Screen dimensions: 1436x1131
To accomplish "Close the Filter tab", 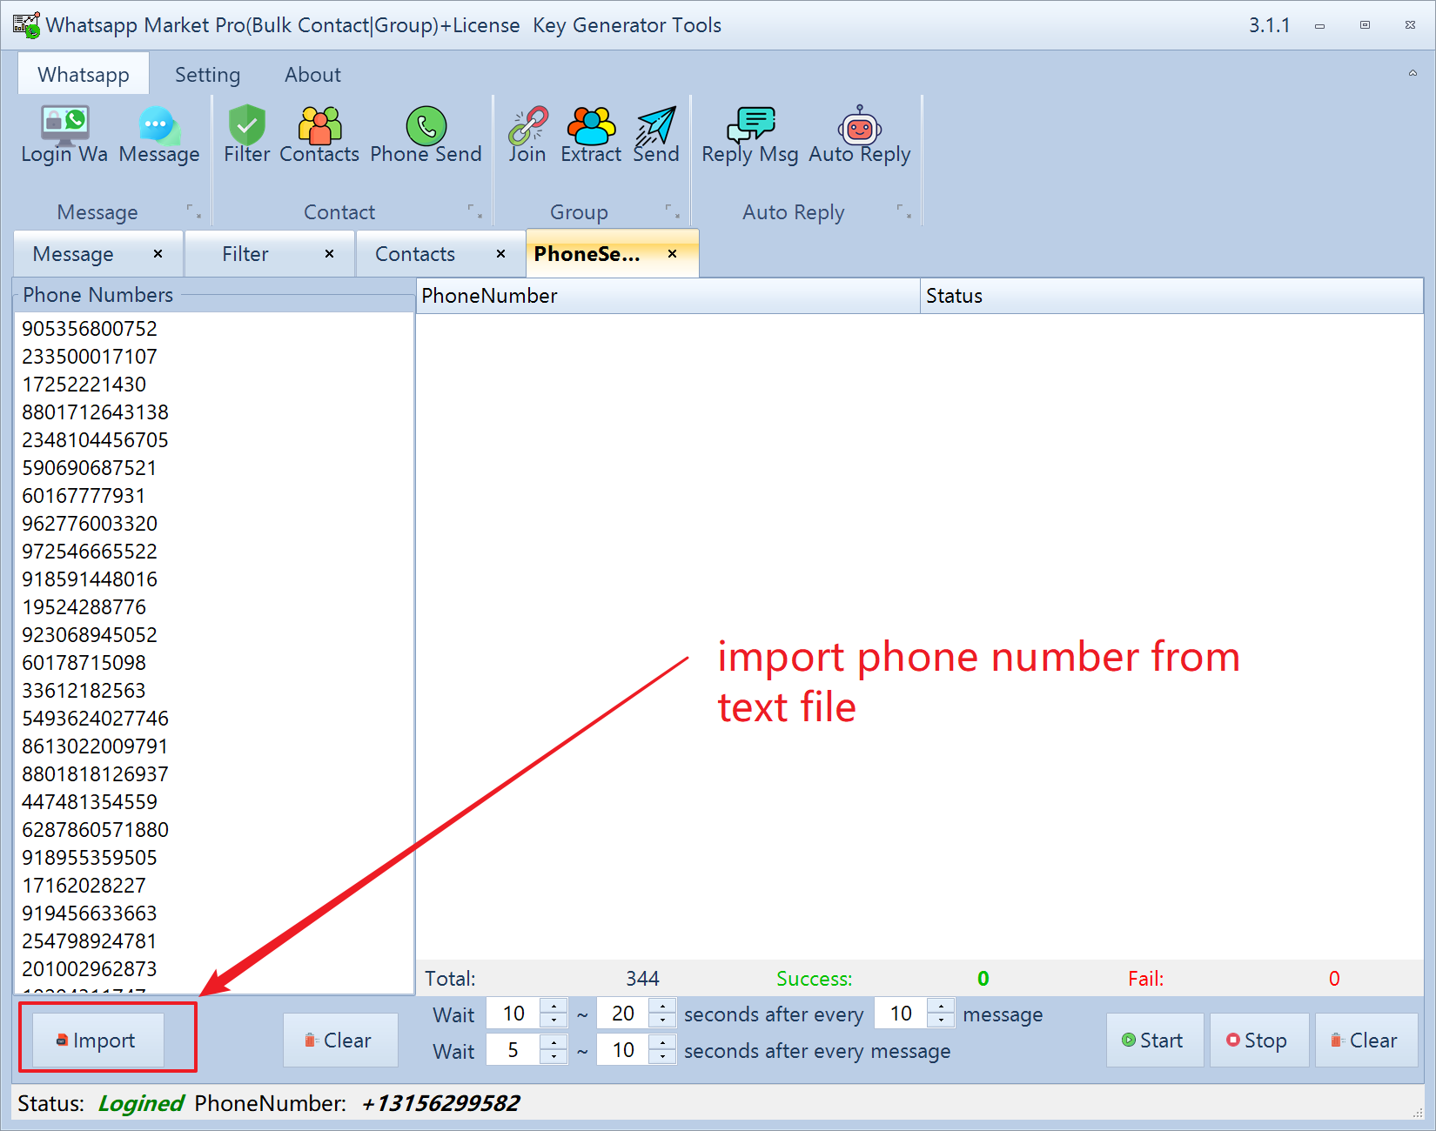I will click(329, 254).
